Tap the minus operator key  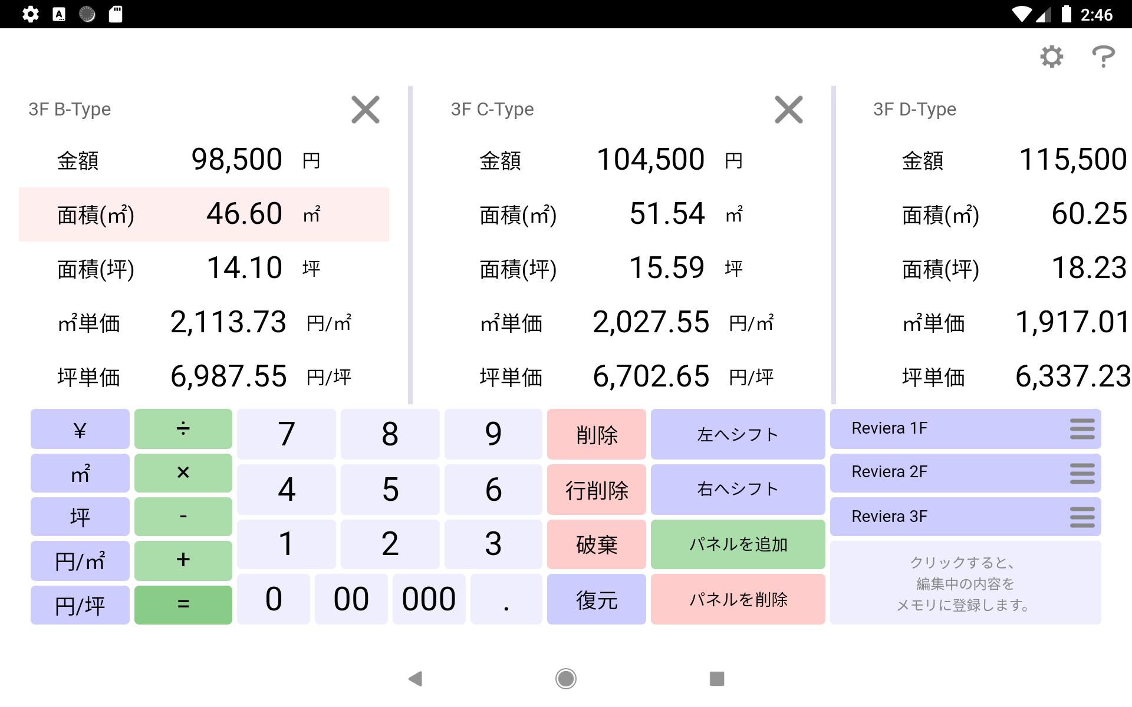[183, 517]
